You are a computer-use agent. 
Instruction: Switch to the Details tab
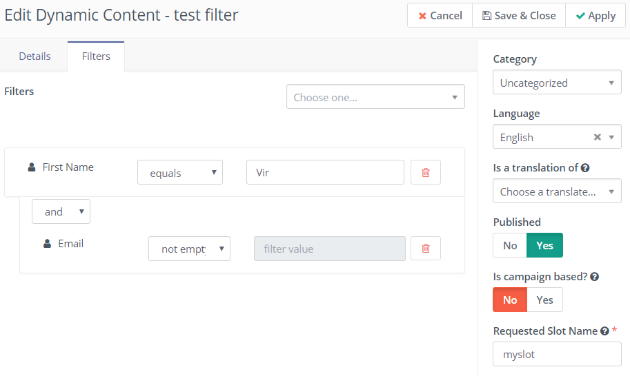tap(35, 56)
